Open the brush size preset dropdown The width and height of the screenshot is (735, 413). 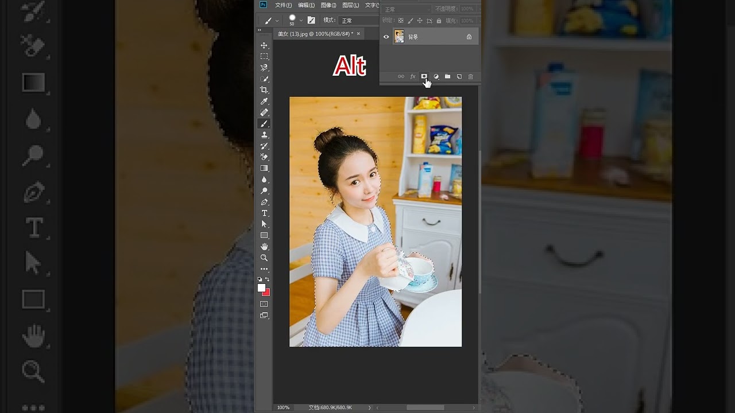click(x=301, y=21)
